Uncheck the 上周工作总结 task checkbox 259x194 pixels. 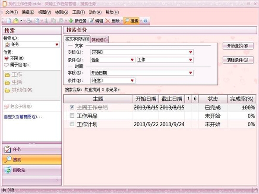(x=72, y=107)
